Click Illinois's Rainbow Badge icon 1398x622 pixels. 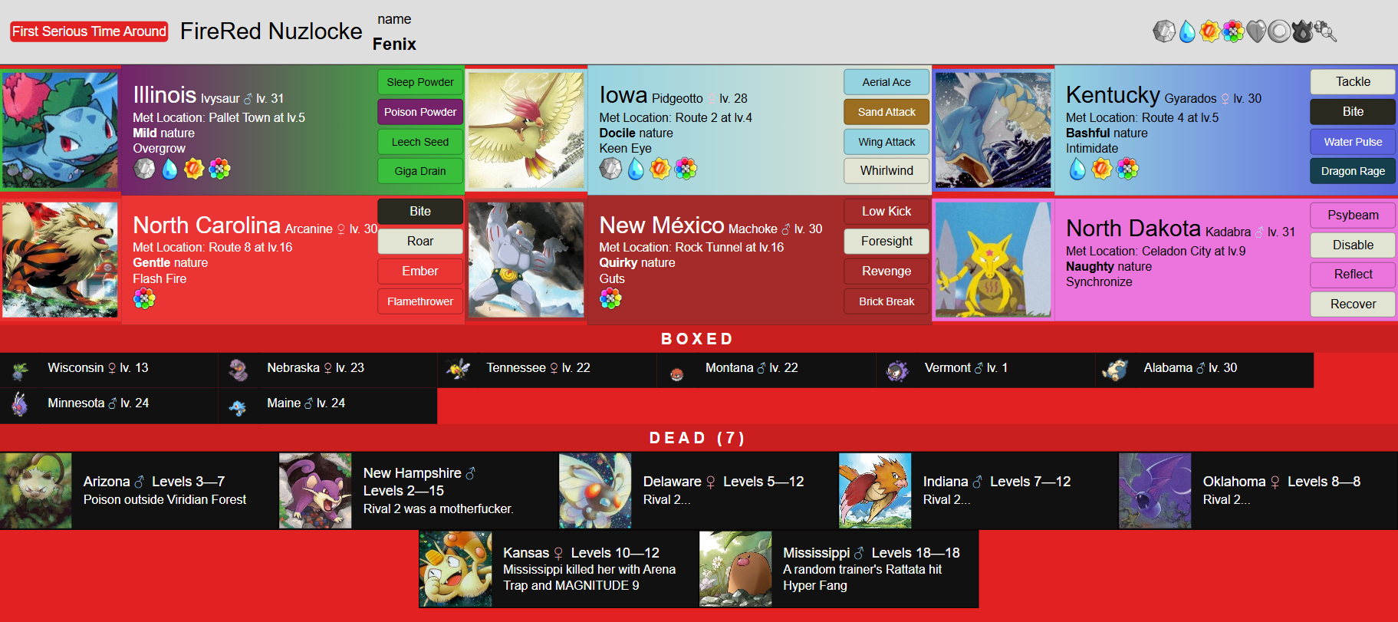point(219,169)
